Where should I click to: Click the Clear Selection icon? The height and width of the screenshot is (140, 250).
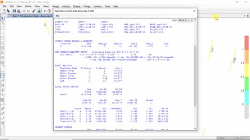point(2,118)
